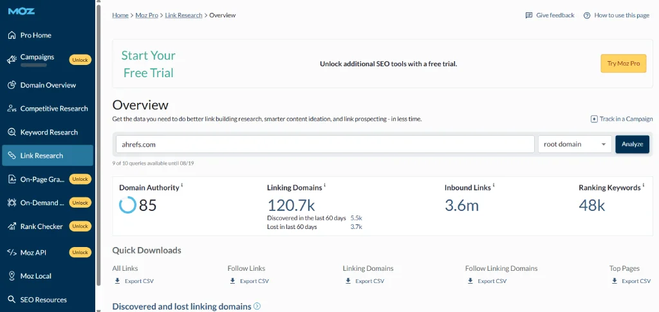This screenshot has height=312, width=659.
Task: Click Unlock badge next to On-Demand Crawl
Action: tap(80, 203)
